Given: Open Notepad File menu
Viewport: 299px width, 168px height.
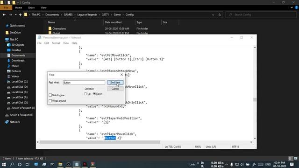Looking at the screenshot, I should point(39,43).
